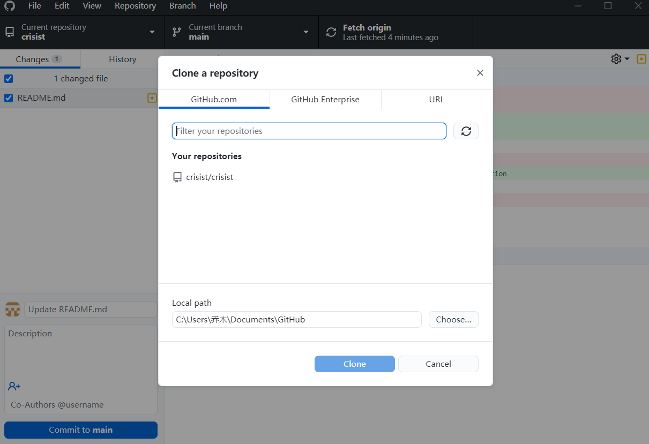Screen dimensions: 649x444
Task: Click the repository icon beside Current repository
Action: (10, 32)
